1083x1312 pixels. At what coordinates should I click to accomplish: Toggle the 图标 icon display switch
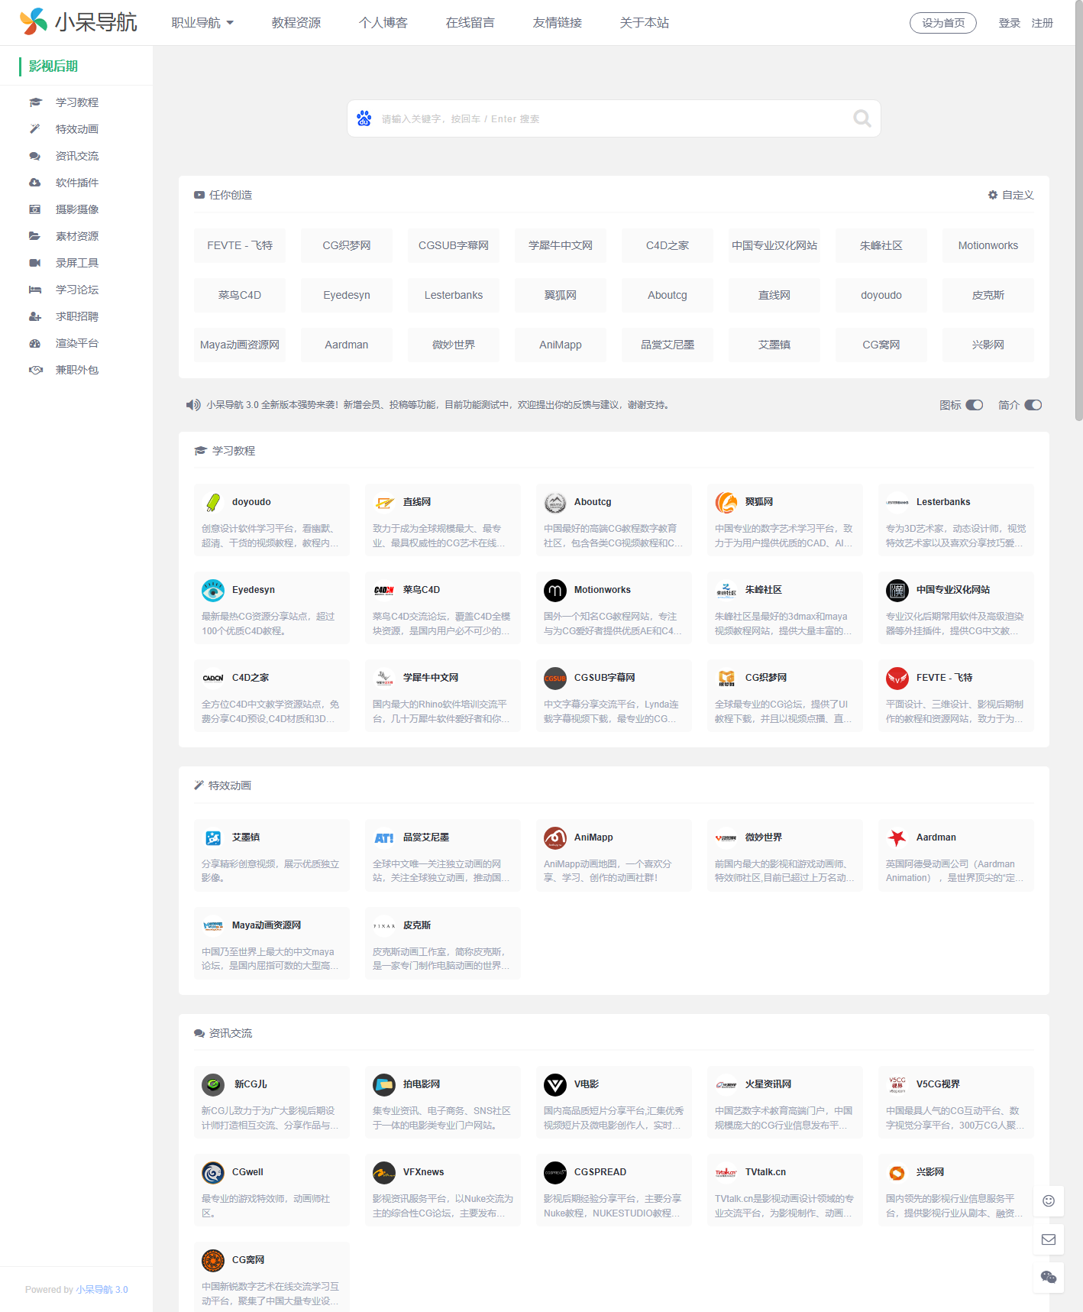(975, 405)
